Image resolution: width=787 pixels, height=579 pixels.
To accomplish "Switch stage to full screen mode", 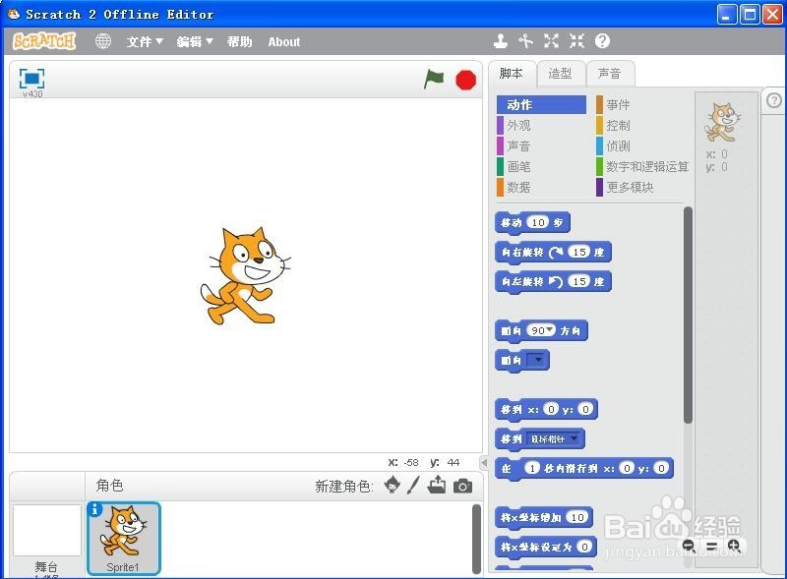I will tap(31, 79).
